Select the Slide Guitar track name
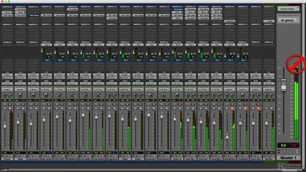 coord(46,159)
